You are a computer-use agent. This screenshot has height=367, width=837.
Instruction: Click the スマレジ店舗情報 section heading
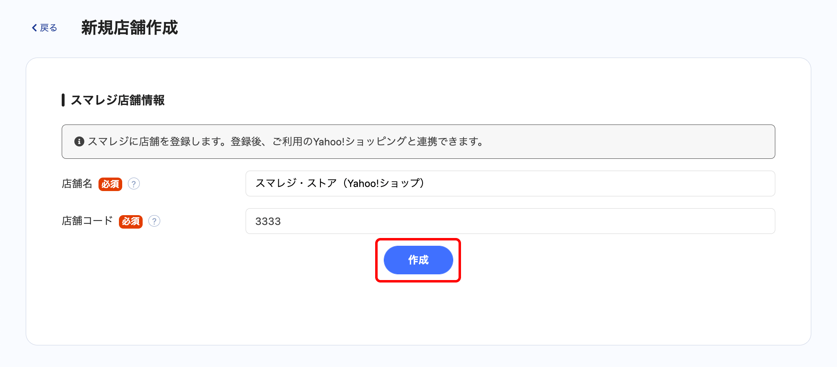coord(118,100)
